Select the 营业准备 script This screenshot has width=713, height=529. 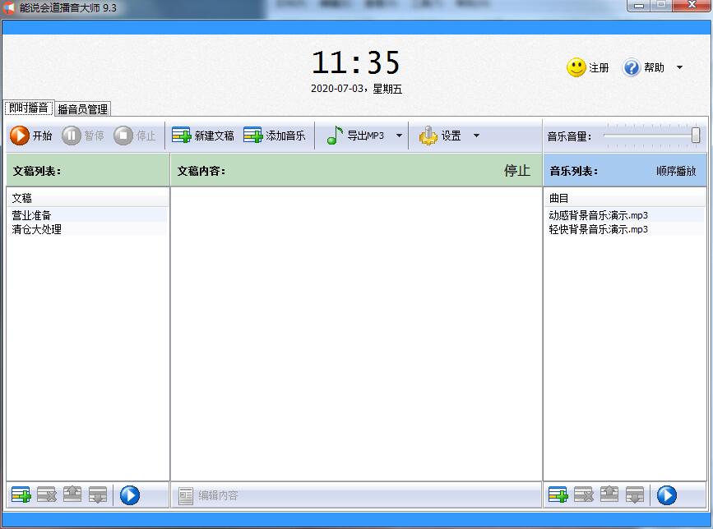click(x=87, y=215)
